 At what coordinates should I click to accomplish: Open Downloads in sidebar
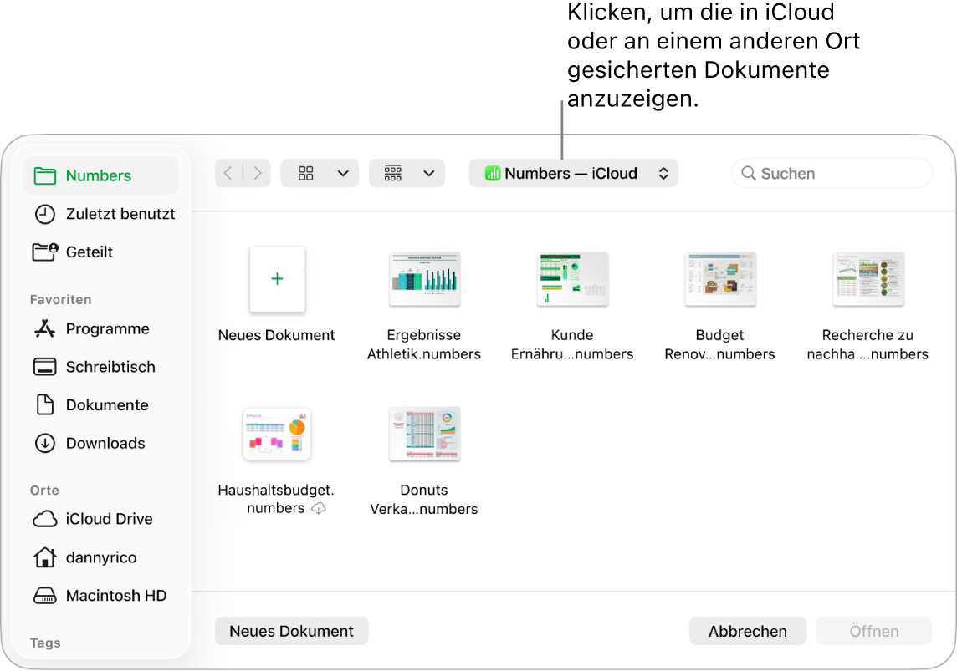pos(100,443)
